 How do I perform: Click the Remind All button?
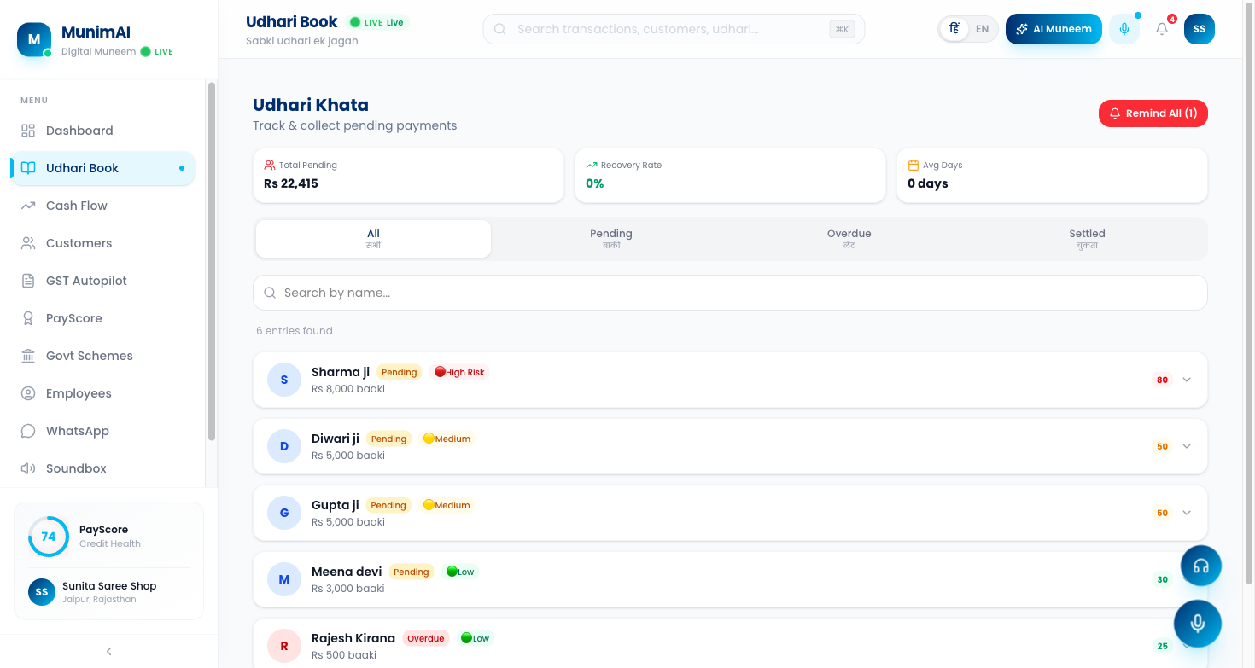click(1153, 113)
